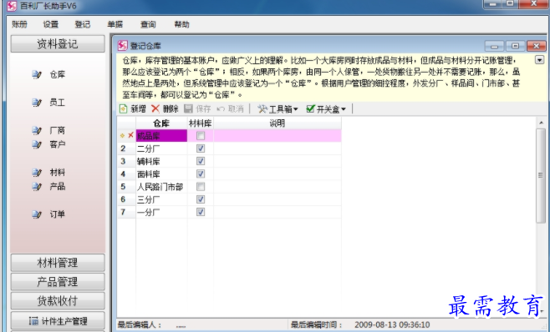The width and height of the screenshot is (550, 332).
Task: Click the 新增 toolbar icon
Action: click(123, 109)
